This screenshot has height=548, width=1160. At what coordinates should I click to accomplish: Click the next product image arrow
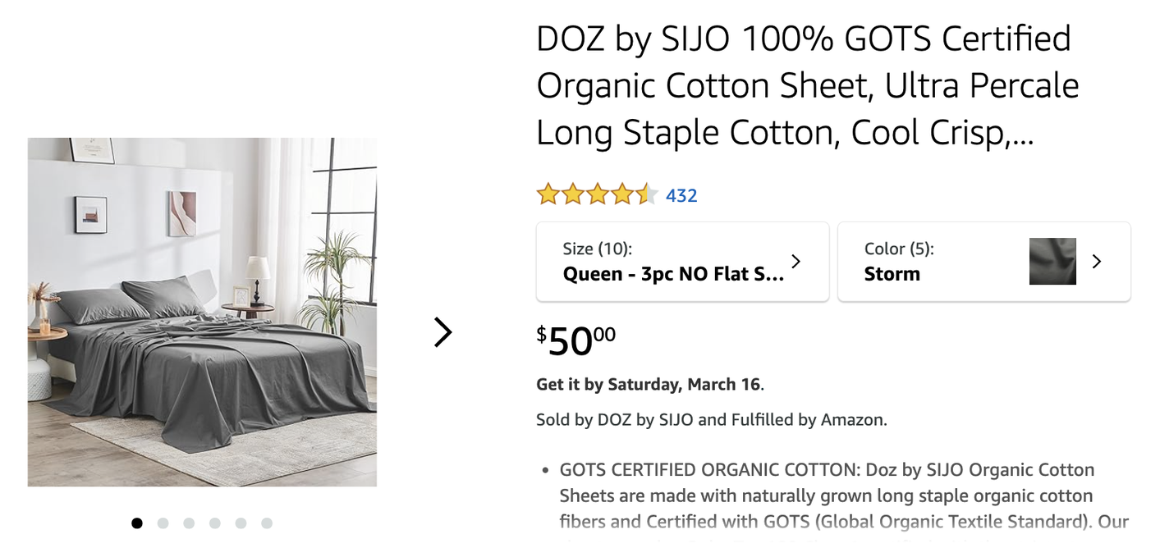point(442,332)
